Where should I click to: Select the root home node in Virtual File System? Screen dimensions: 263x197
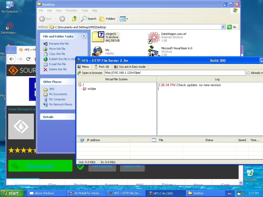click(x=81, y=85)
